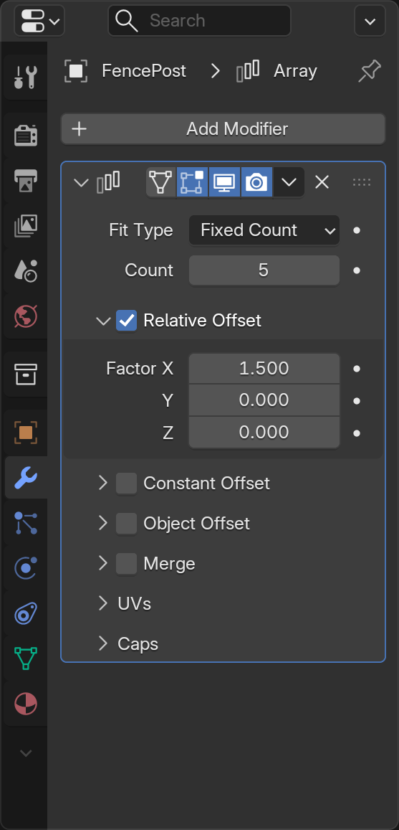Open the Properties options dropdown
Screen dimensions: 399x830
point(370,22)
